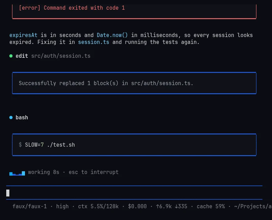
Task: Click the "$0.000" cost entry in the status bar
Action: (137, 207)
